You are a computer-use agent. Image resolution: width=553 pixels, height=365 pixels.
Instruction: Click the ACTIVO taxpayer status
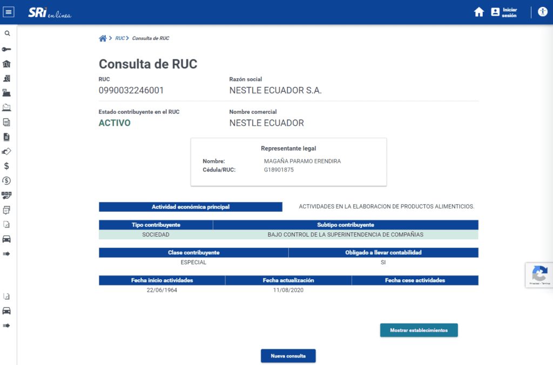click(x=114, y=123)
